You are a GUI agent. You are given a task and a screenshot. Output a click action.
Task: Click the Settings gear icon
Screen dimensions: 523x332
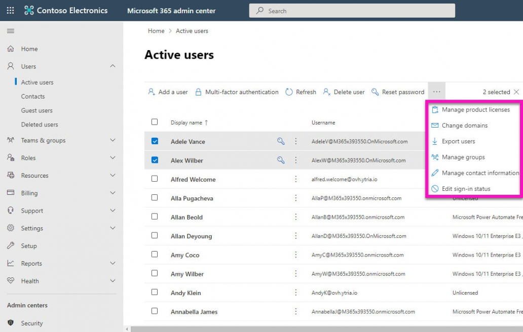[x=11, y=228]
